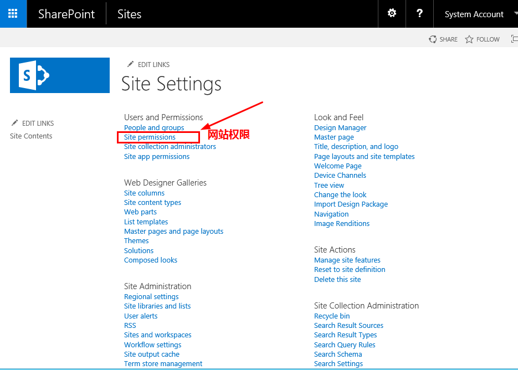Open the app launcher waffle icon

13,13
